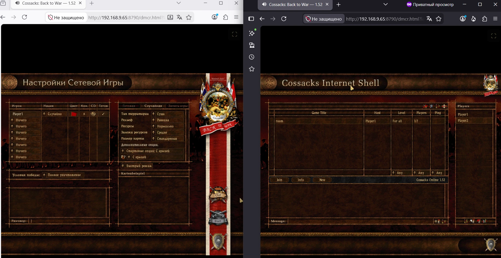Open Стартовые опции: С армией dropdown
Viewport: 501px width, 258px height.
click(x=152, y=151)
